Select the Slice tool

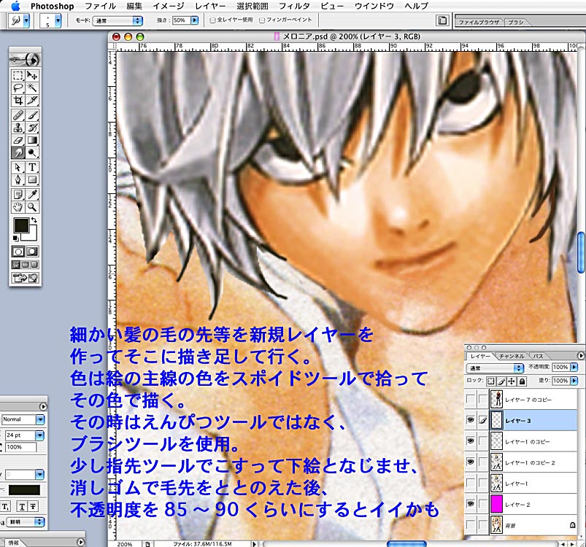[32, 100]
